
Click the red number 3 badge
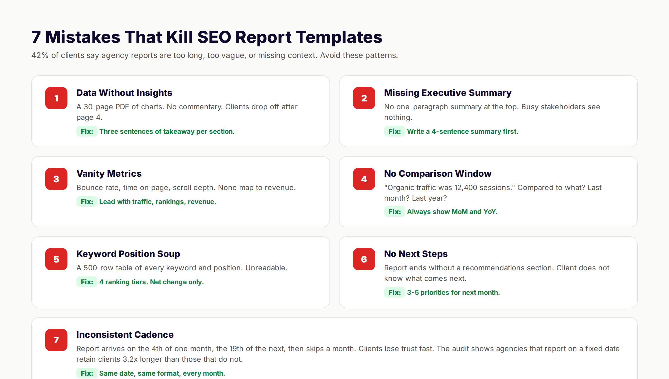pyautogui.click(x=56, y=179)
